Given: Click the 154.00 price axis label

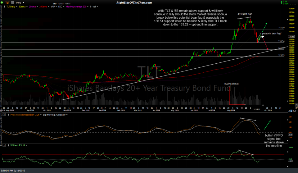Looking at the screenshot, I should click(291, 9).
